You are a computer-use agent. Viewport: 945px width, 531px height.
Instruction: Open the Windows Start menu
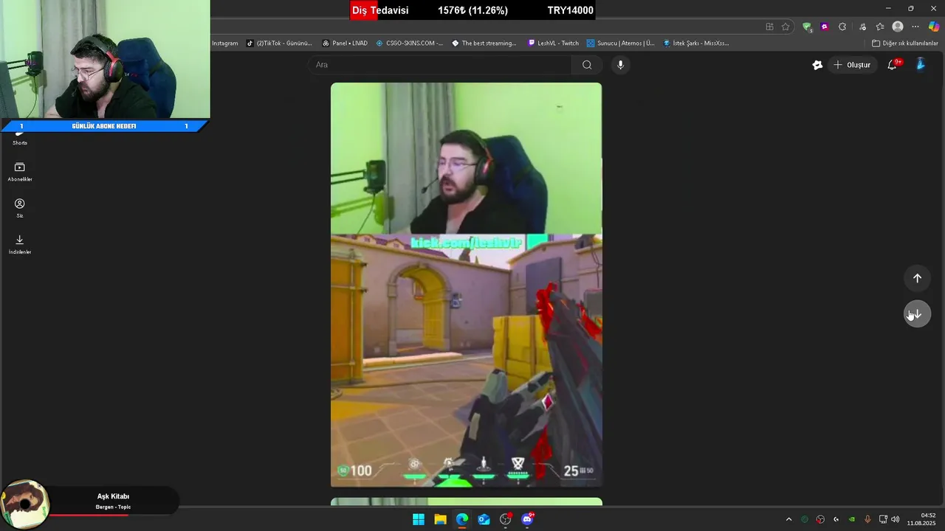(x=419, y=519)
